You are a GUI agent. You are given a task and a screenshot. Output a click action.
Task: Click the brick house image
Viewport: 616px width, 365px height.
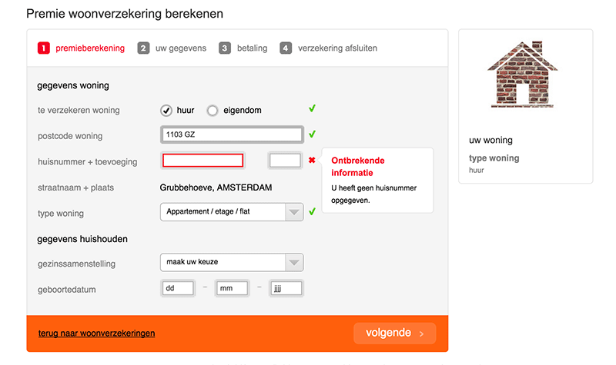click(523, 74)
